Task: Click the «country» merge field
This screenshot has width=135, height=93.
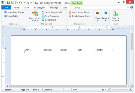Action: [x=99, y=50]
